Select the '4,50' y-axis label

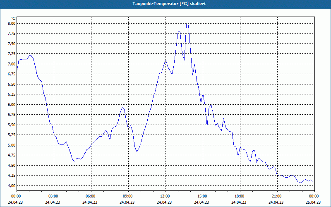coord(12,165)
